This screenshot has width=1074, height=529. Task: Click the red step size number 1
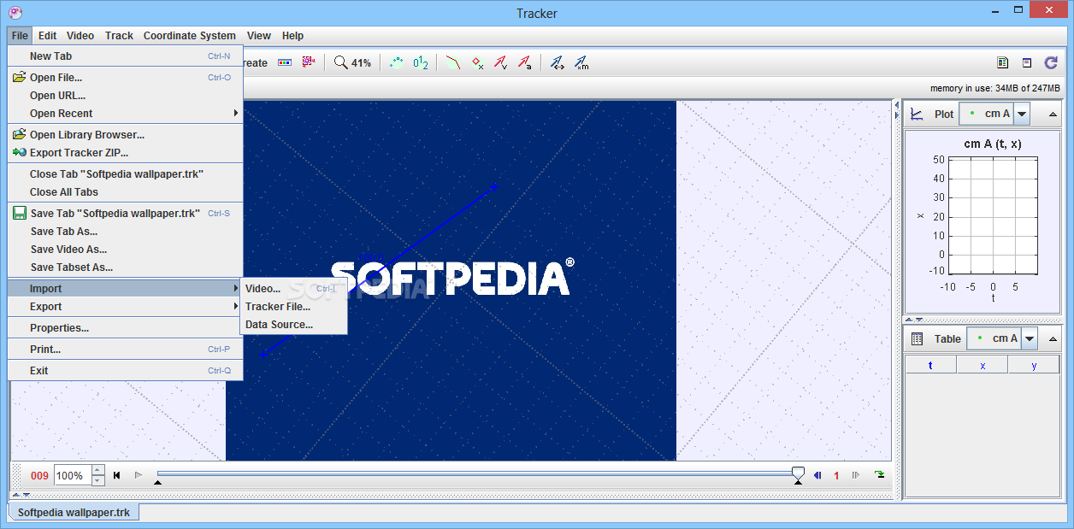(x=836, y=476)
